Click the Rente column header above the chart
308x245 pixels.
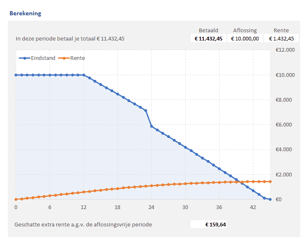click(x=281, y=30)
